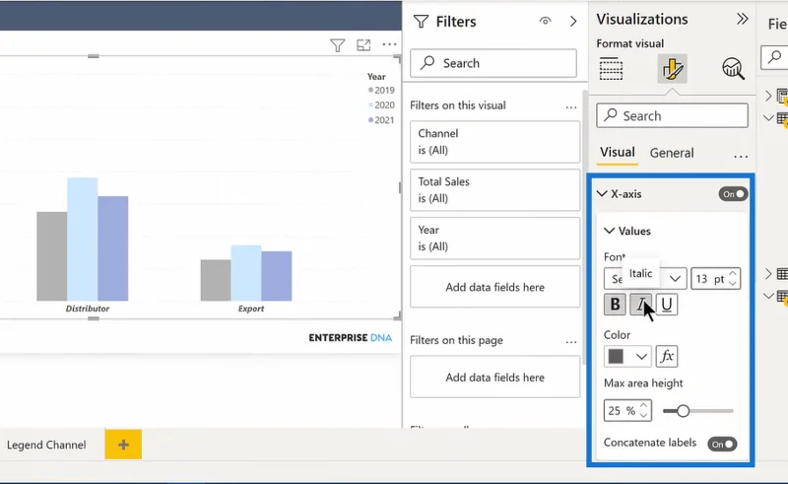
Task: Click the Max area height slider handle
Action: [x=683, y=411]
